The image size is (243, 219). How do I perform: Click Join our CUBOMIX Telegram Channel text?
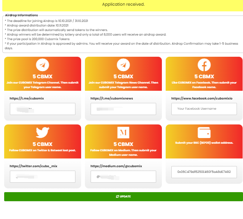pyautogui.click(x=42, y=85)
